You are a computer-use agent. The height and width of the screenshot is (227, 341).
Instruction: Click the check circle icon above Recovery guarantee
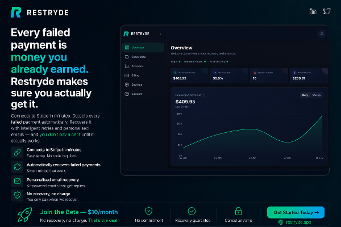192,211
